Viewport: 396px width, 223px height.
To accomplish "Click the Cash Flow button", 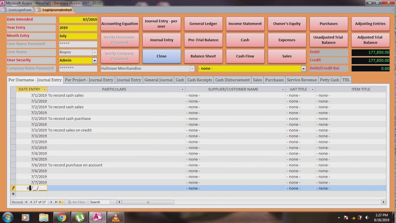I will (x=245, y=56).
